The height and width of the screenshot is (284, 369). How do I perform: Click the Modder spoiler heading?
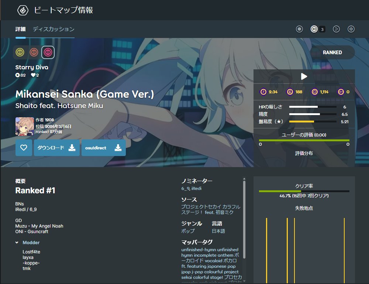31,243
